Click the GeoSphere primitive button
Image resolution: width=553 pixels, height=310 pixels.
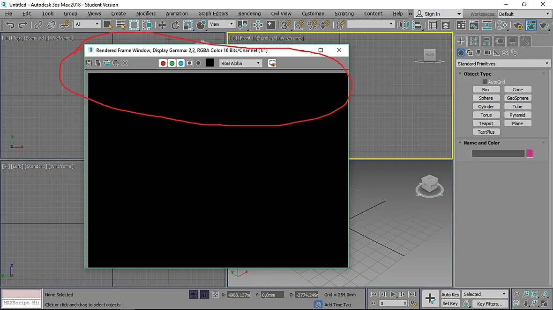[x=518, y=98]
